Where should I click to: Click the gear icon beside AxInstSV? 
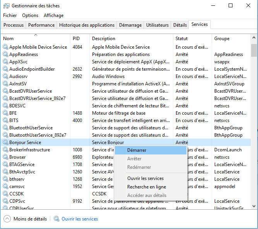pyautogui.click(x=5, y=84)
